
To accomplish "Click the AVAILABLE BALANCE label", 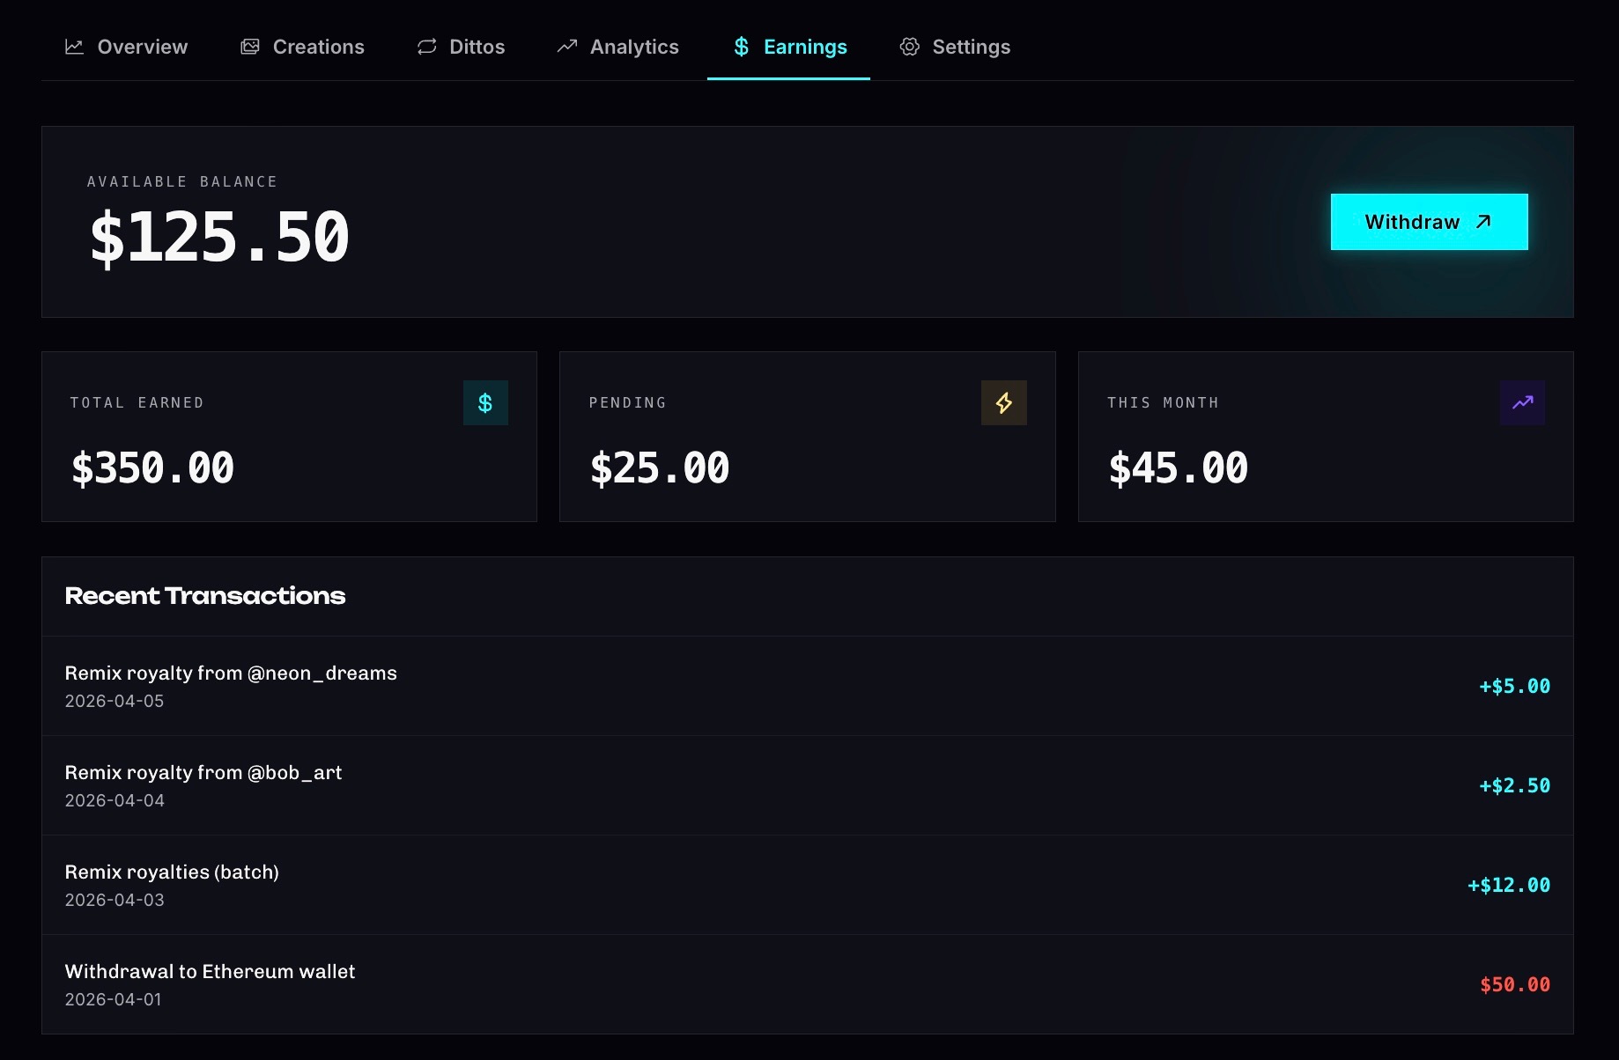I will point(182,181).
